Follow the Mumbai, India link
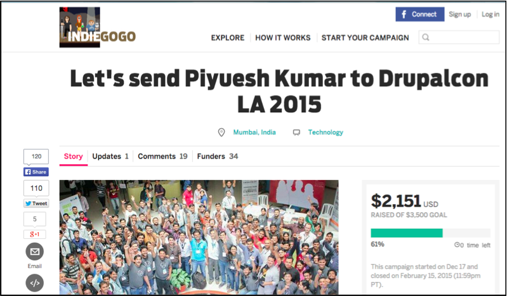The width and height of the screenshot is (507, 296). click(254, 132)
